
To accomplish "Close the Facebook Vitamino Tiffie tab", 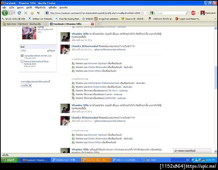I will [92, 24].
